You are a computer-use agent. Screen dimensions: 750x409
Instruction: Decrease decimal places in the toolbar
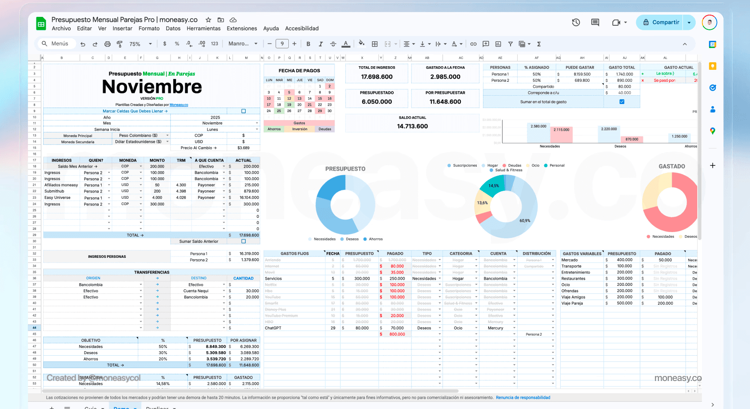click(189, 44)
